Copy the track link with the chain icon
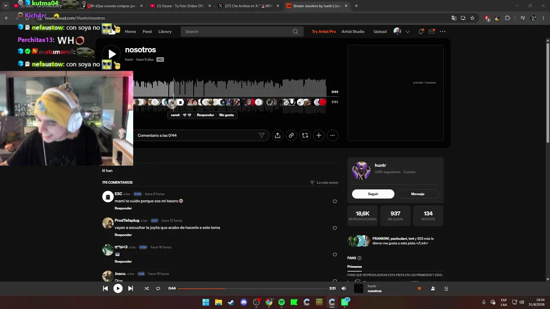This screenshot has height=309, width=550. click(291, 135)
